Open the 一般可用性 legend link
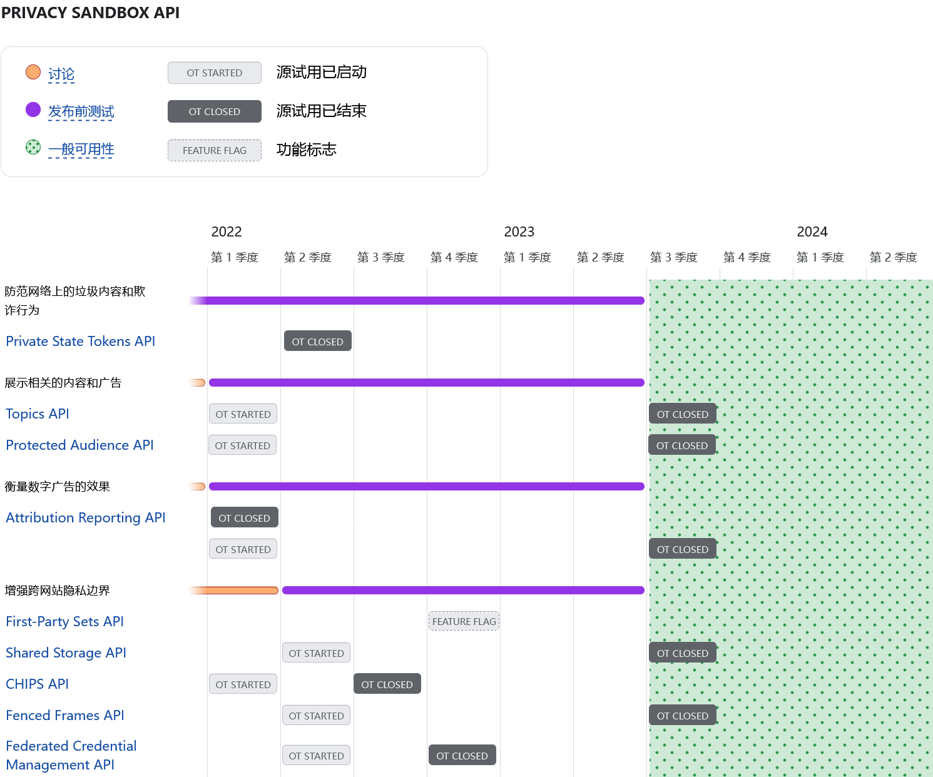933x777 pixels. (81, 150)
